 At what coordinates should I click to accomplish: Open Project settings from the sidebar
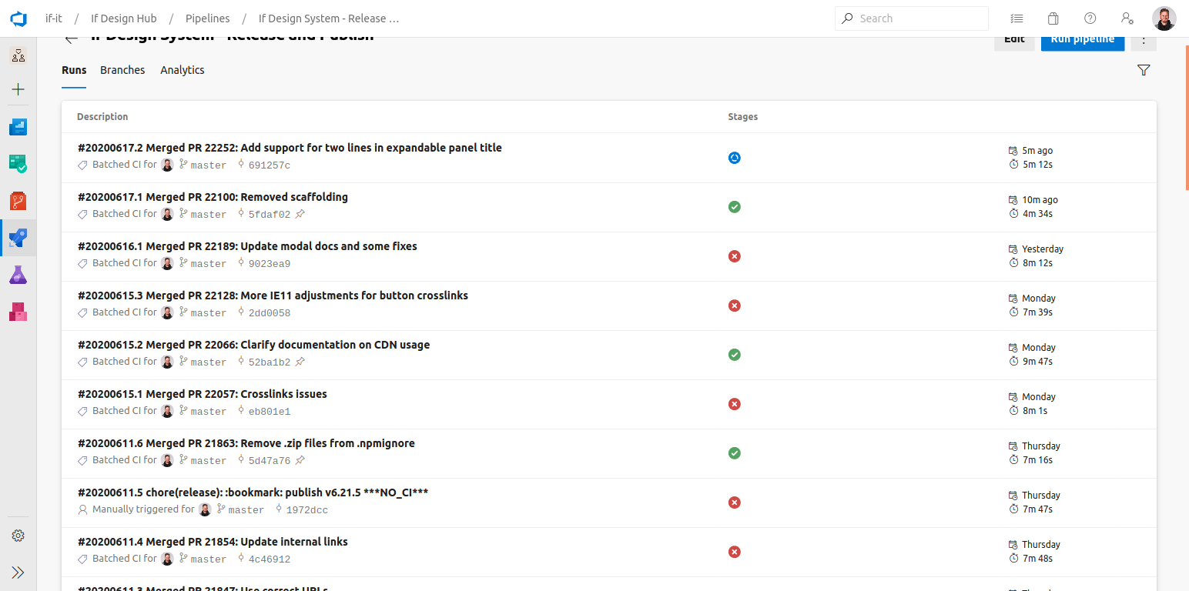[18, 536]
